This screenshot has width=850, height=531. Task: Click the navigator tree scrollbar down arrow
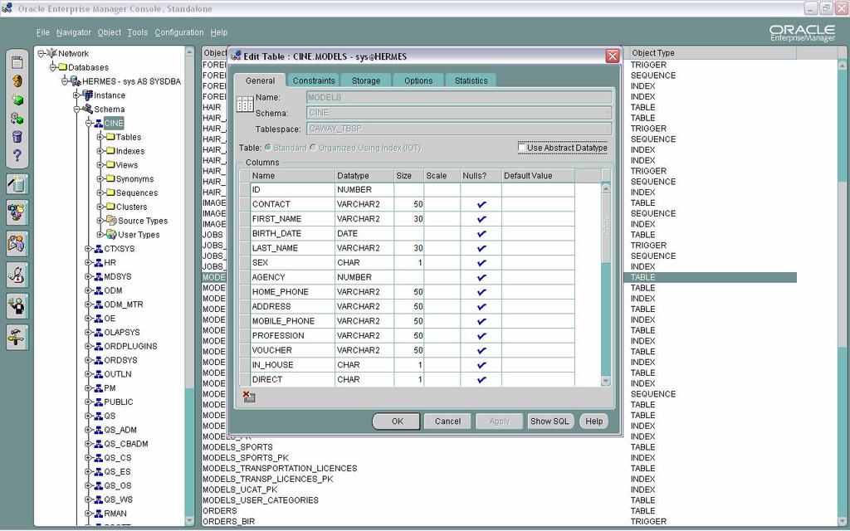click(189, 521)
